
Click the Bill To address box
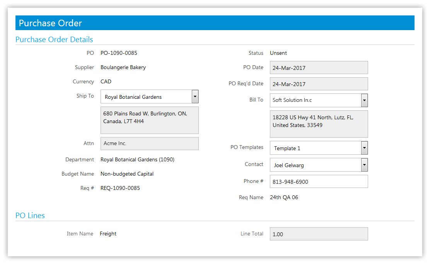click(x=319, y=124)
